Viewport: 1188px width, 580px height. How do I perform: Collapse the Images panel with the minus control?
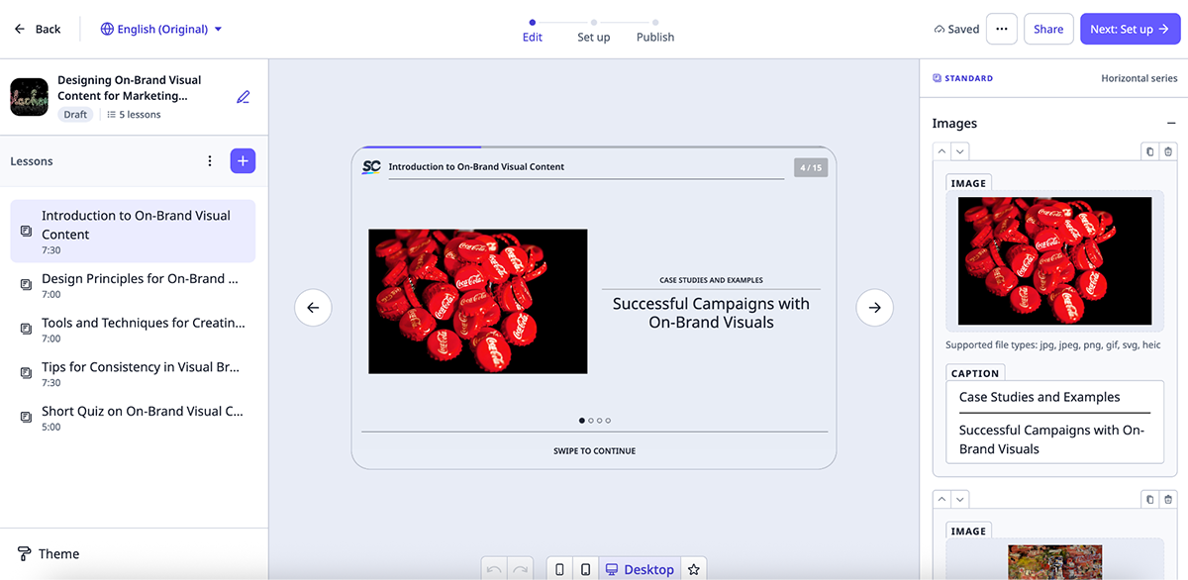tap(1171, 123)
